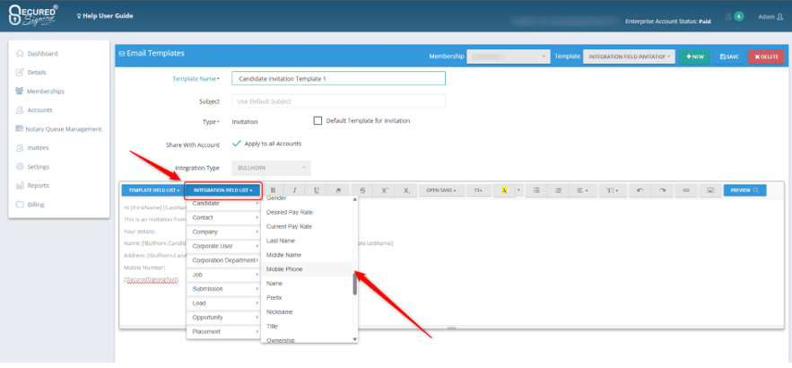792x368 pixels.
Task: Check Default Template for Invitation checkbox
Action: 318,121
